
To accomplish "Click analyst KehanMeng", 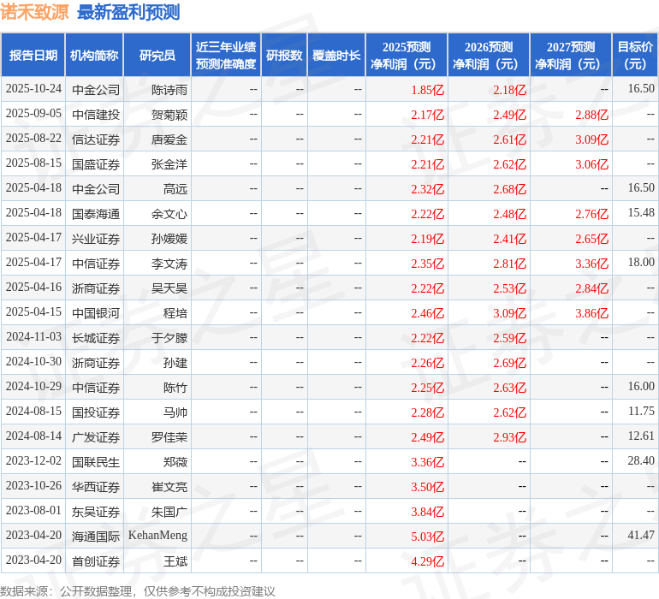I will (x=157, y=536).
